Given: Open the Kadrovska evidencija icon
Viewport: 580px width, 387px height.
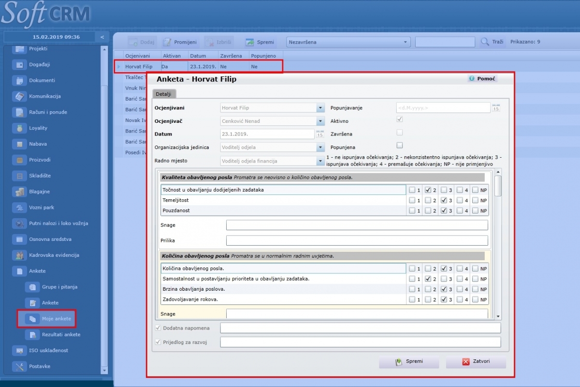Looking at the screenshot, I should click(x=19, y=255).
